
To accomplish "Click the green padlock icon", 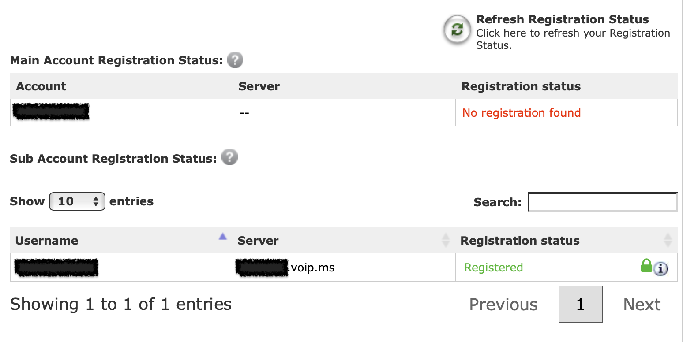I will [646, 265].
